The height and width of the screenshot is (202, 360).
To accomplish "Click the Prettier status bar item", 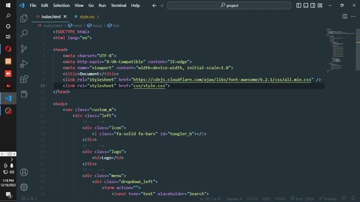I will pos(327,199).
